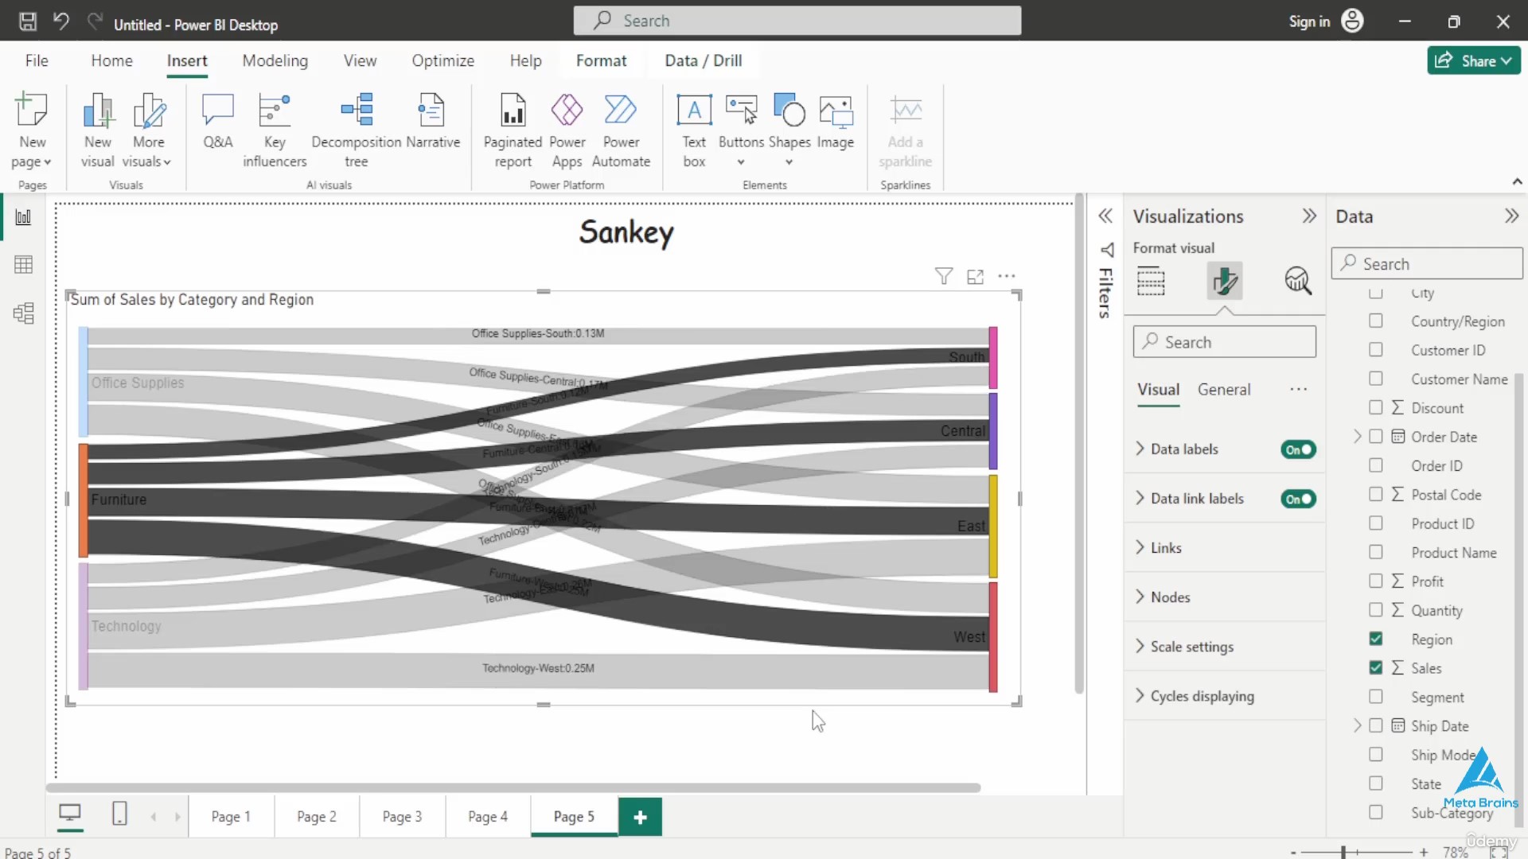Expand the Data labels section
1528x859 pixels.
tap(1140, 449)
